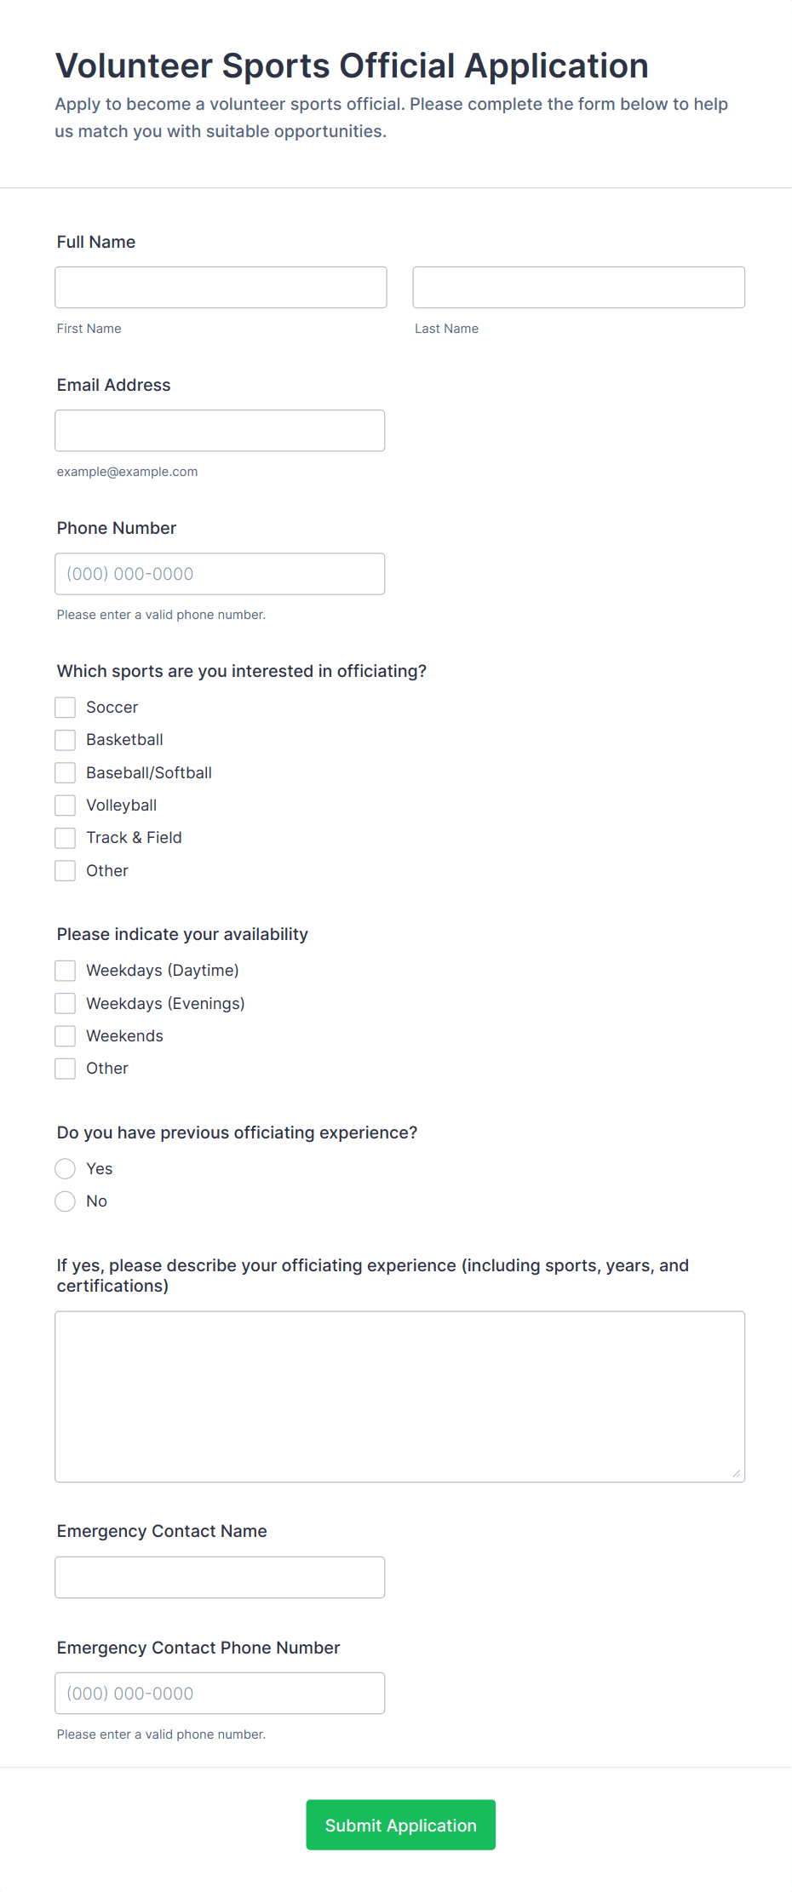Select Yes for previous officiating experience

click(x=65, y=1168)
